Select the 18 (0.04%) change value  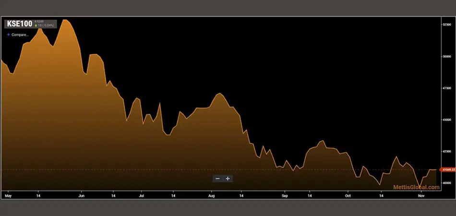click(46, 25)
